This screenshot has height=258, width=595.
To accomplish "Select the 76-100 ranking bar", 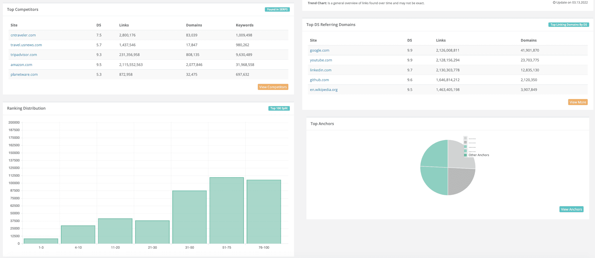I will point(264,212).
